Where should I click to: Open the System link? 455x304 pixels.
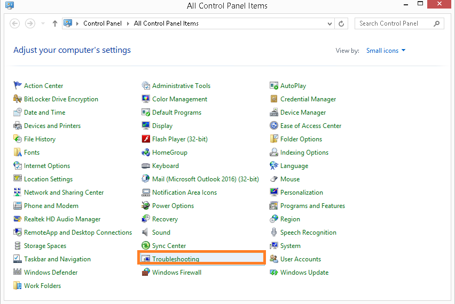point(291,246)
